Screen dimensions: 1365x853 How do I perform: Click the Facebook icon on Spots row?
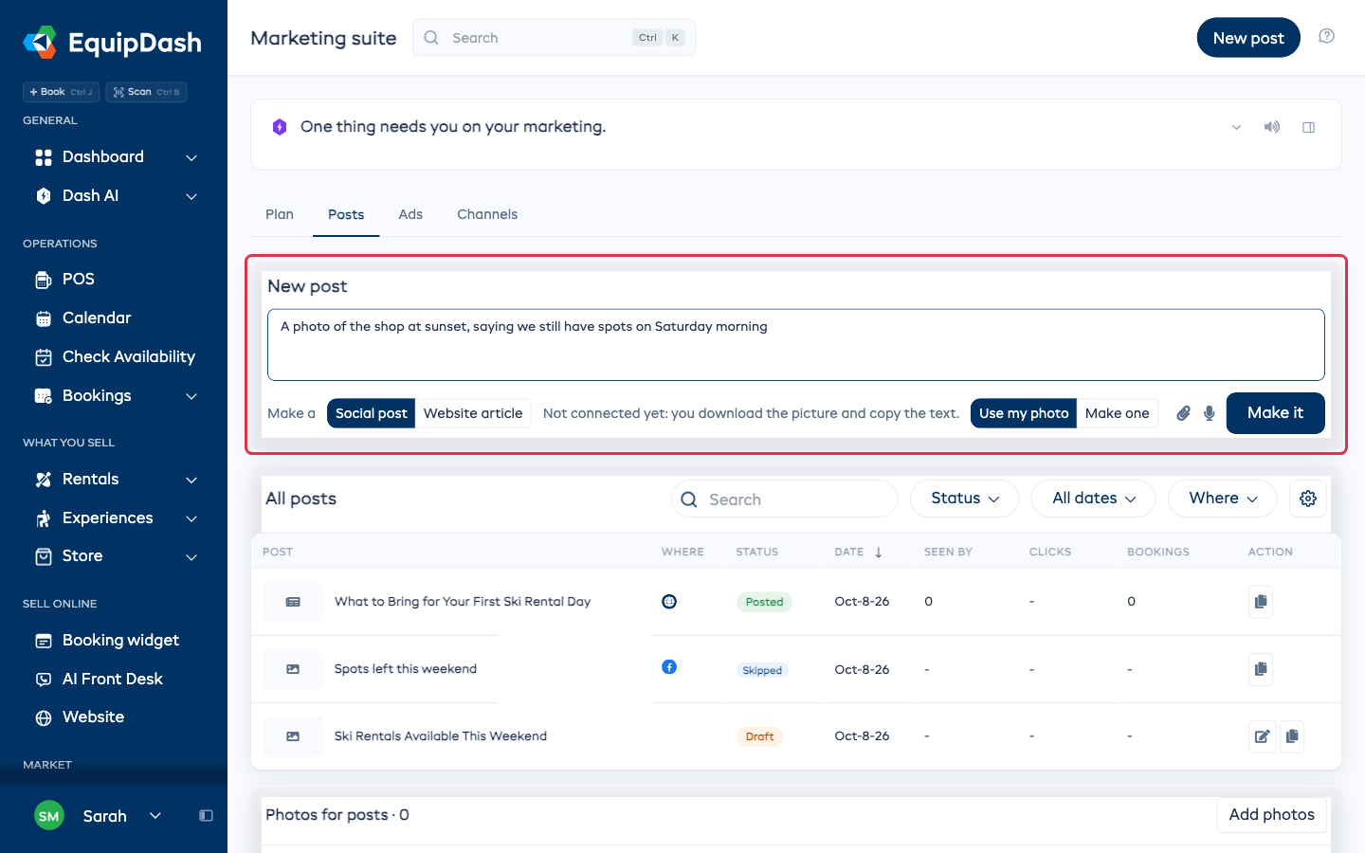[x=669, y=667]
